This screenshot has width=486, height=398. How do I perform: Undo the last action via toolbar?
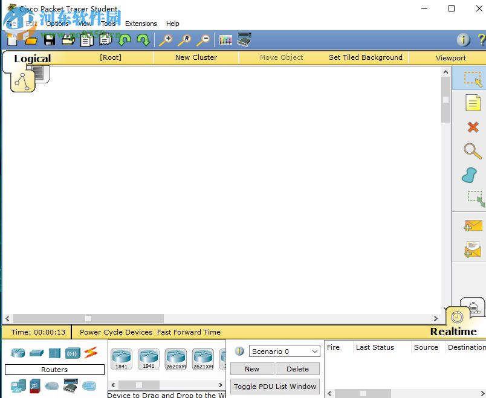[123, 40]
